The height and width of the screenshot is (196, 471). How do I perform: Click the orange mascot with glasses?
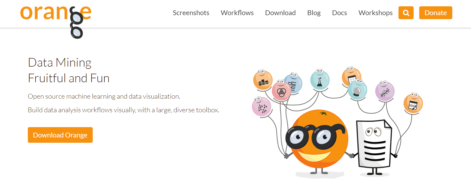tap(319, 141)
